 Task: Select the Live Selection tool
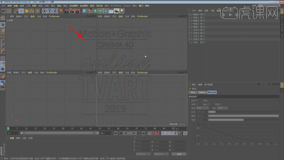[16, 11]
